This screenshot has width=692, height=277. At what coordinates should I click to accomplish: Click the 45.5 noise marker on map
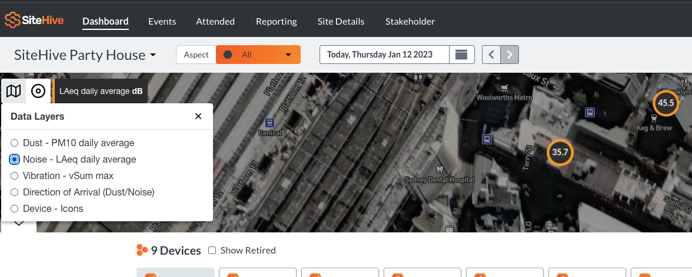pos(666,103)
